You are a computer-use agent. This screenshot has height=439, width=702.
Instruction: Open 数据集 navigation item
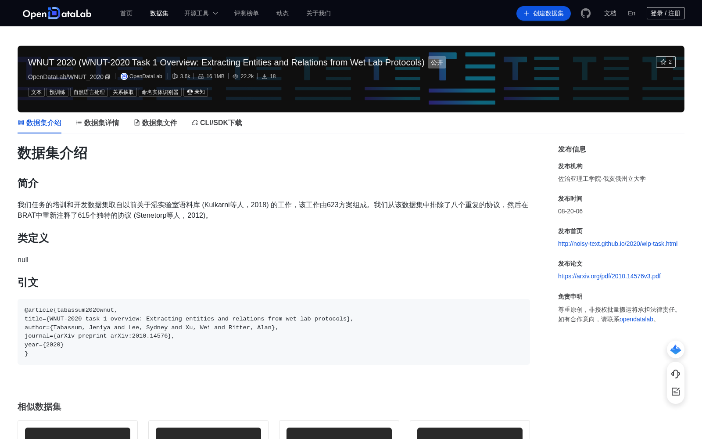pyautogui.click(x=159, y=13)
